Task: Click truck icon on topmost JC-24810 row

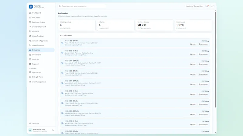Action: [62, 53]
